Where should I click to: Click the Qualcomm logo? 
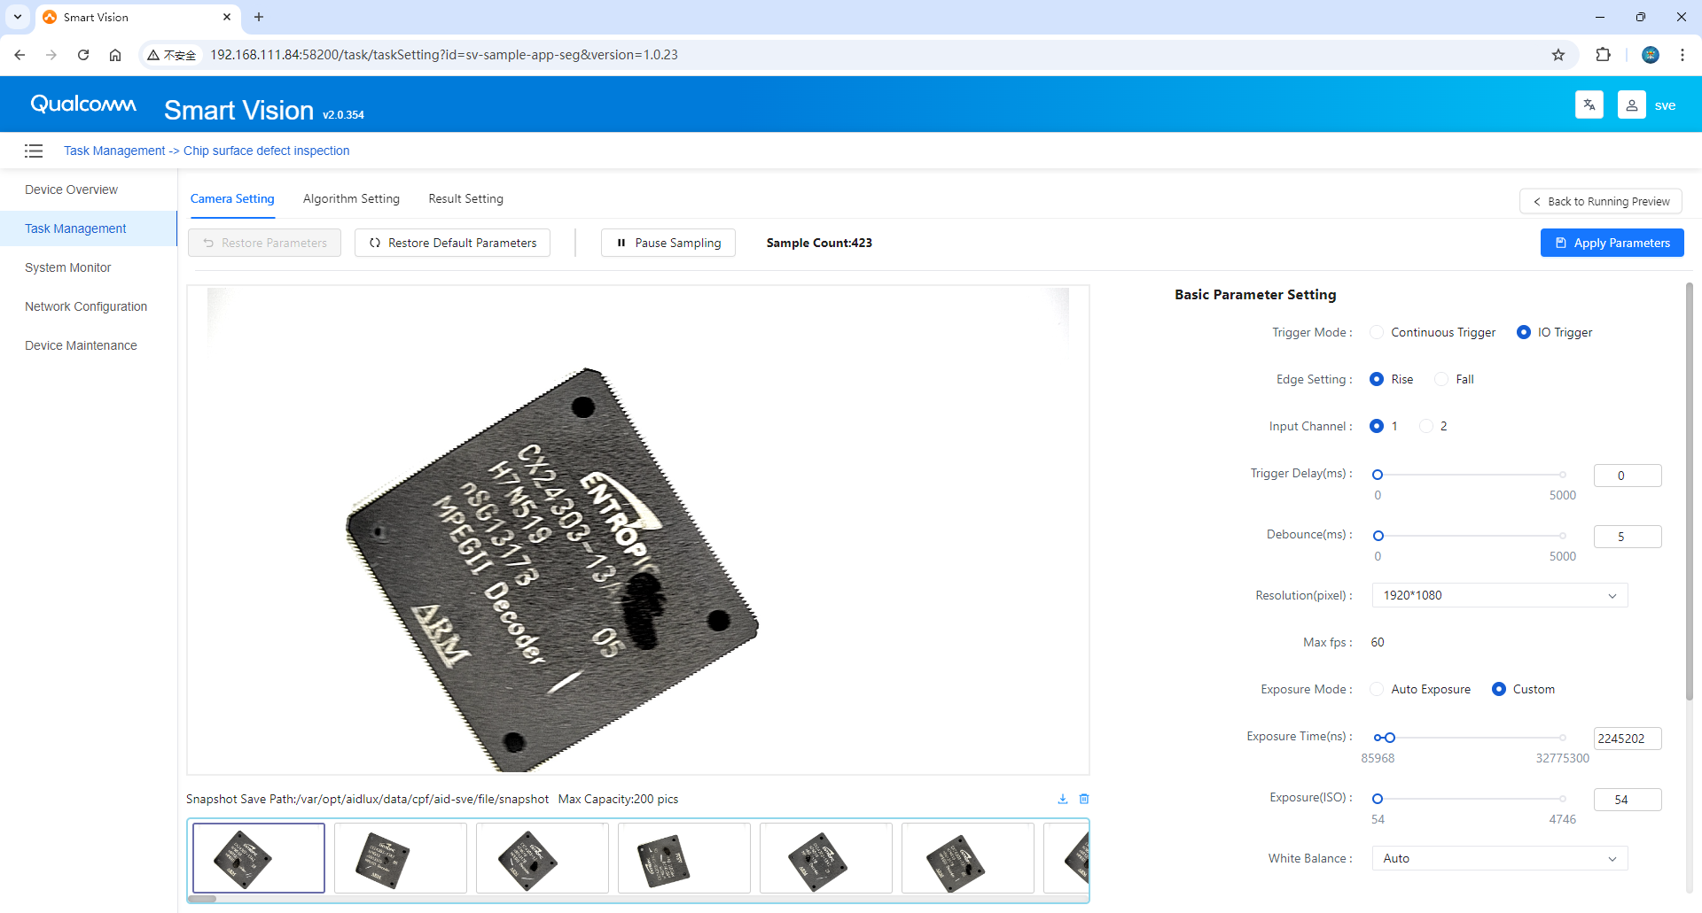83,104
